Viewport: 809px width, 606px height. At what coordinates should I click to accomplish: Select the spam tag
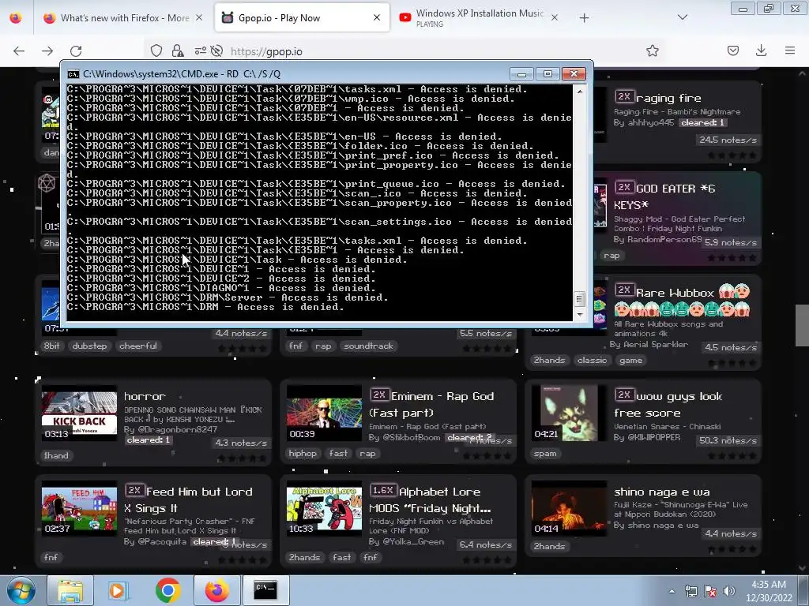(545, 454)
